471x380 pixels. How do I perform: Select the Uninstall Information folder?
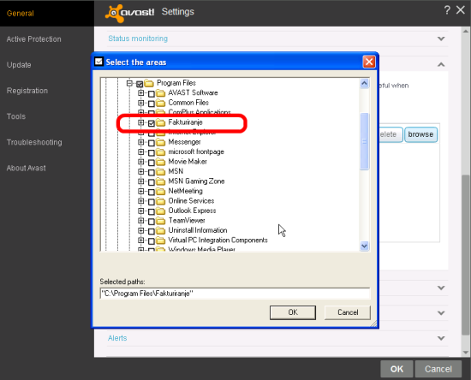(x=198, y=230)
